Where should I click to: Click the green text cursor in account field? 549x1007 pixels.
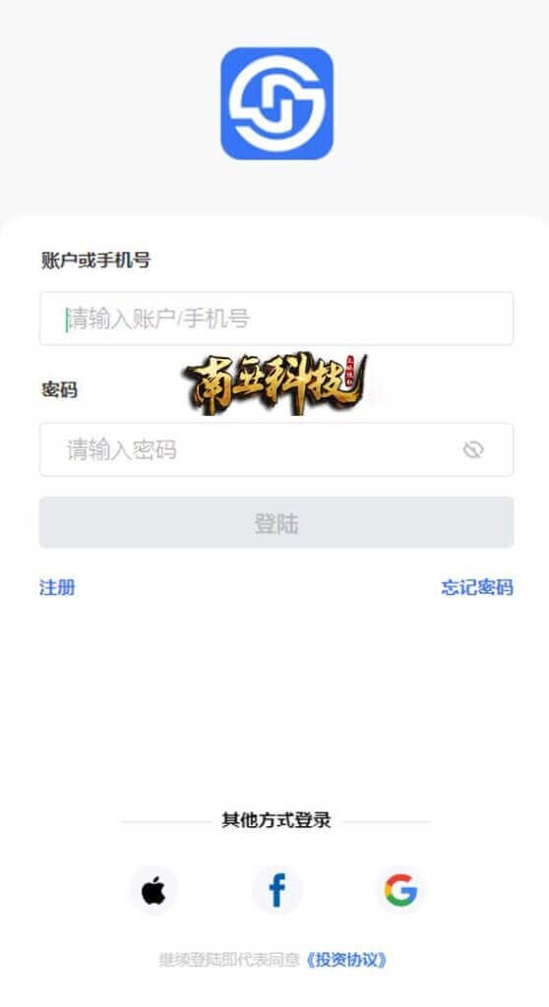pyautogui.click(x=66, y=320)
